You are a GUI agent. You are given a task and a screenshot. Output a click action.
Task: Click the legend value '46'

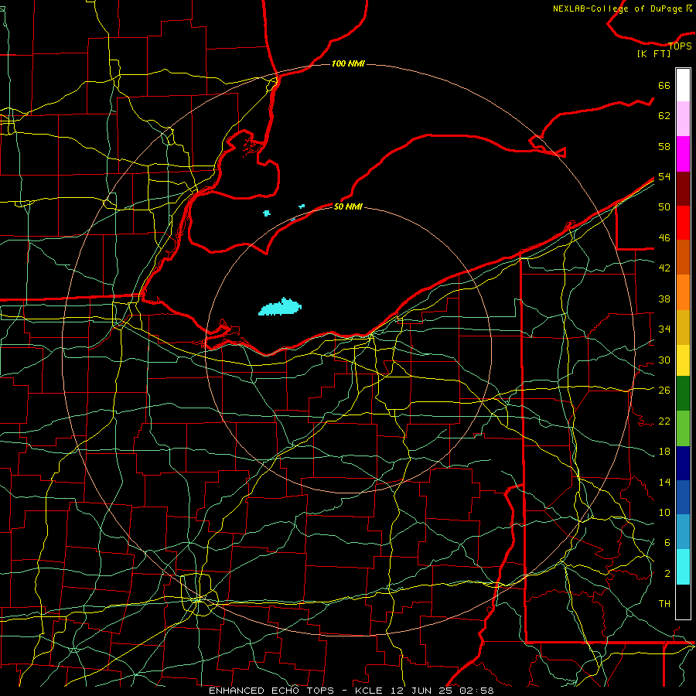(664, 238)
